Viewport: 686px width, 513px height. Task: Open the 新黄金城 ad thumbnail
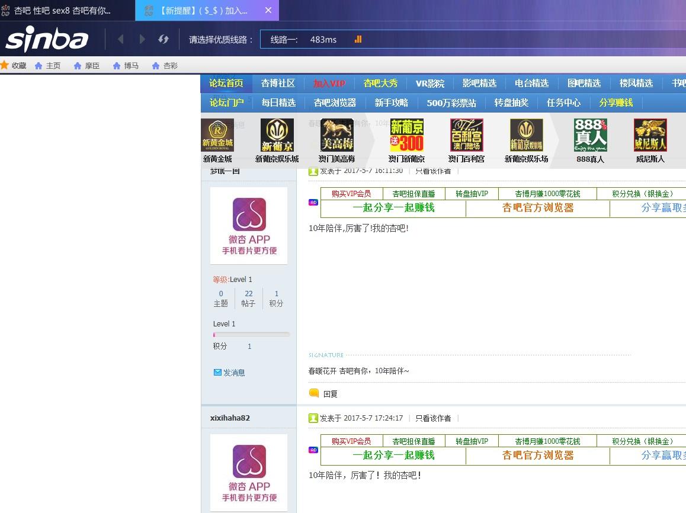click(x=217, y=135)
